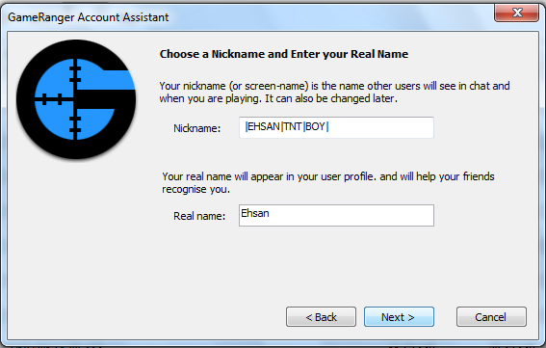546x348 pixels.
Task: Click the paragraph explaining nickname or screen-name
Action: point(334,92)
